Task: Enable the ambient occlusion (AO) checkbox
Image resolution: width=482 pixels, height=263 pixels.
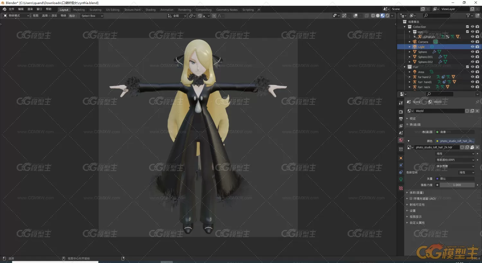Action: point(411,199)
